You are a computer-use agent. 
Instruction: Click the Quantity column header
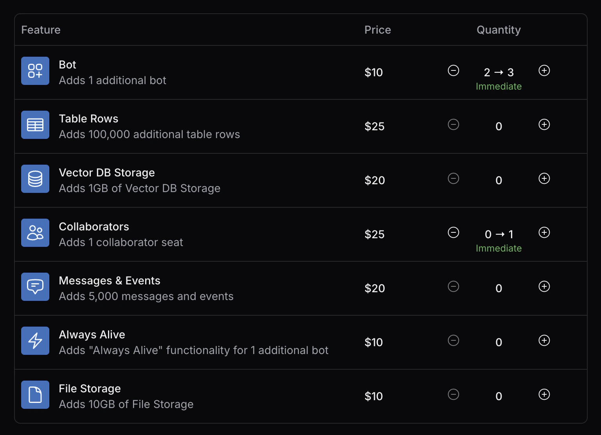(x=498, y=30)
